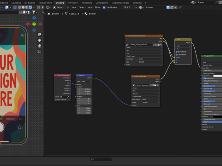222x166 pixels.
Task: Collapse the Camera_Screen_Frame image node
Action: coord(126,36)
